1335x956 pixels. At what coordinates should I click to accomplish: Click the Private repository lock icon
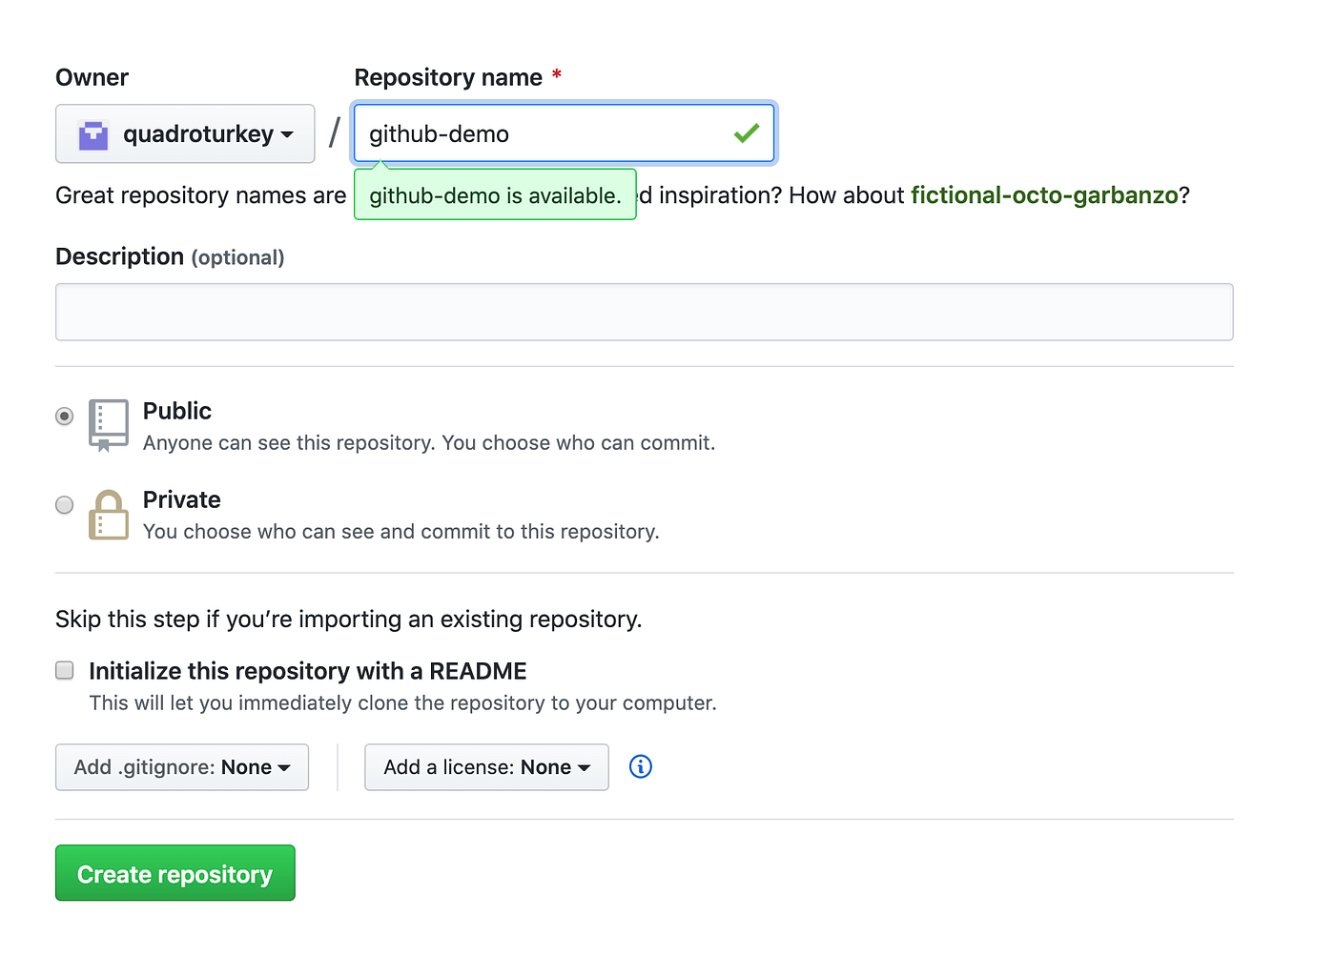[x=108, y=514]
